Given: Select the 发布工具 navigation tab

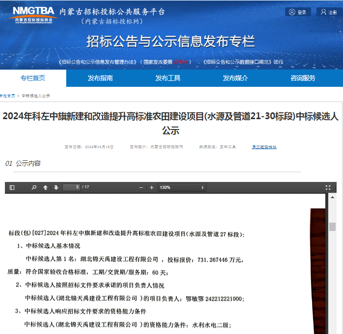Looking at the screenshot, I should (x=168, y=78).
